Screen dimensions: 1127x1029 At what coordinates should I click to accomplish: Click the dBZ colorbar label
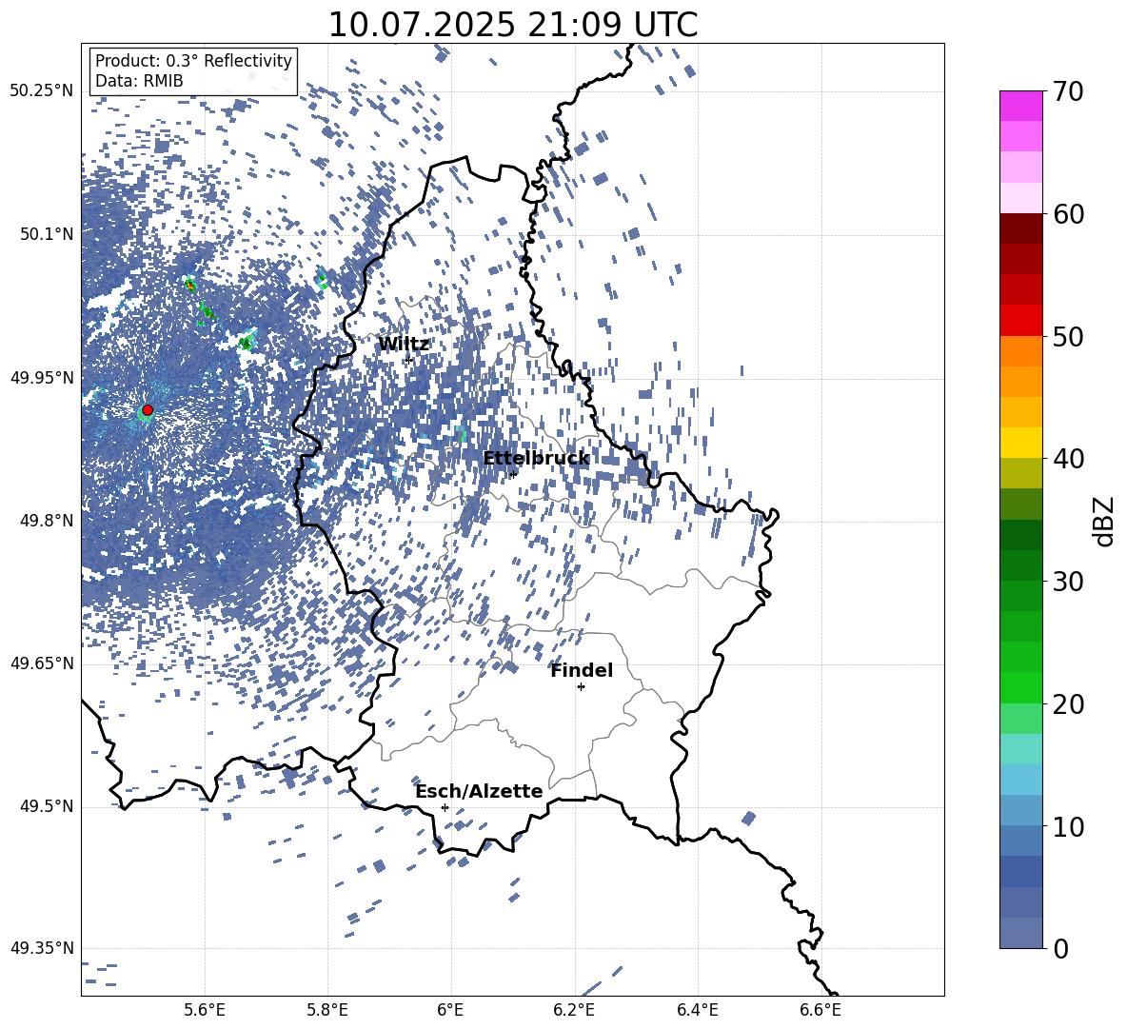[1102, 521]
